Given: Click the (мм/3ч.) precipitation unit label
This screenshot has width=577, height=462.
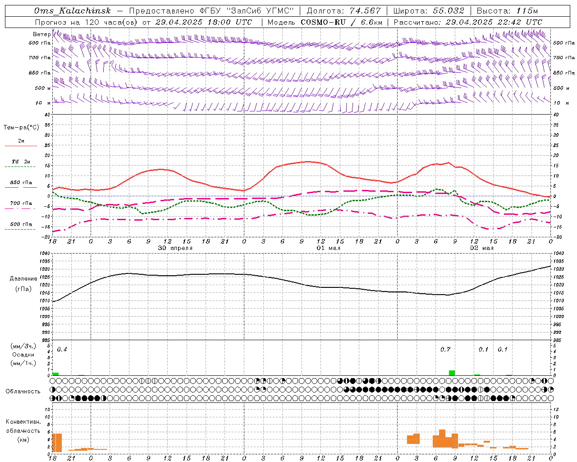Looking at the screenshot, I should [x=23, y=346].
